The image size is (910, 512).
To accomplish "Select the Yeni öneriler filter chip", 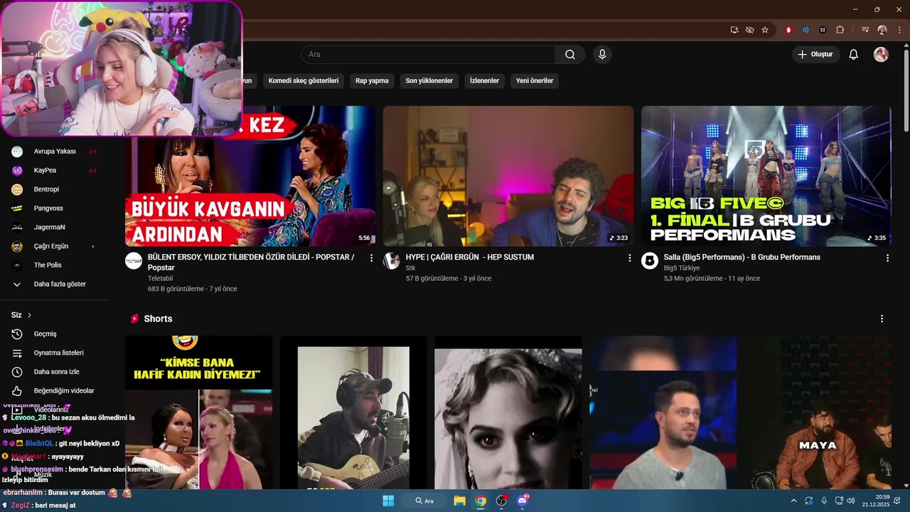I will 535,81.
